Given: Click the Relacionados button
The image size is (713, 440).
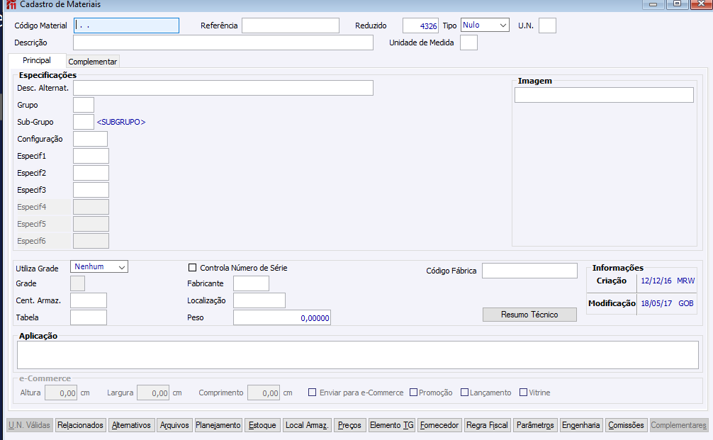Looking at the screenshot, I should pyautogui.click(x=81, y=425).
